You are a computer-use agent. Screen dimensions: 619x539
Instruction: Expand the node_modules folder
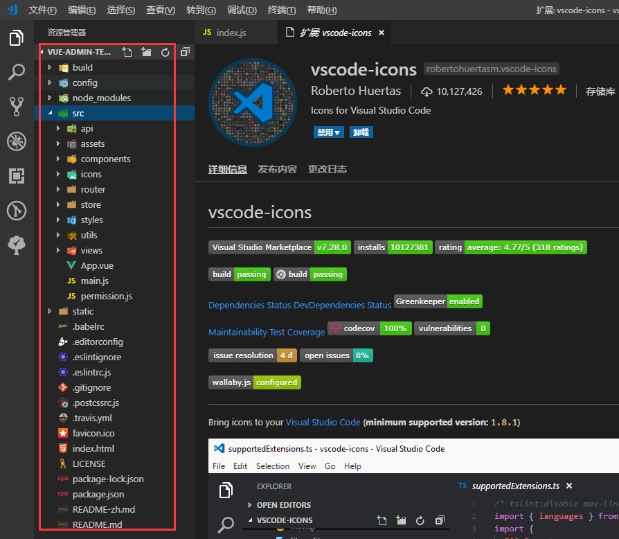pos(50,98)
